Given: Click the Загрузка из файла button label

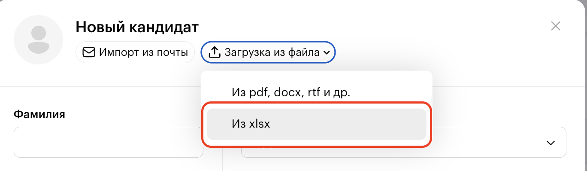Looking at the screenshot, I should point(272,53).
